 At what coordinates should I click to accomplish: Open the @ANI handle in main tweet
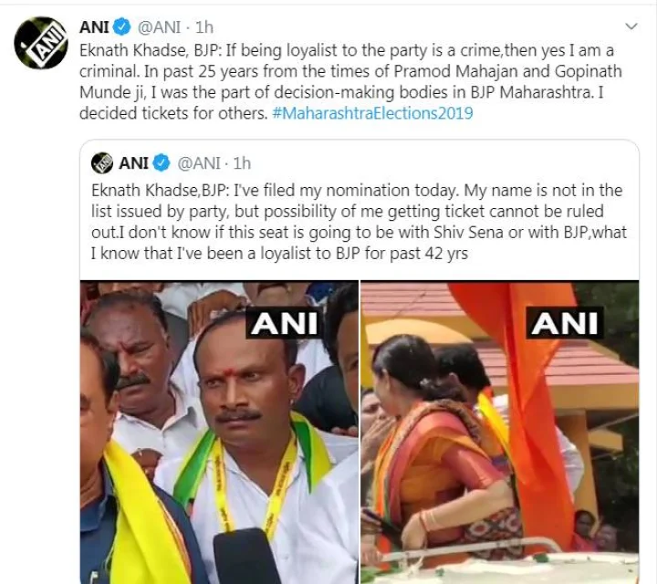click(159, 27)
